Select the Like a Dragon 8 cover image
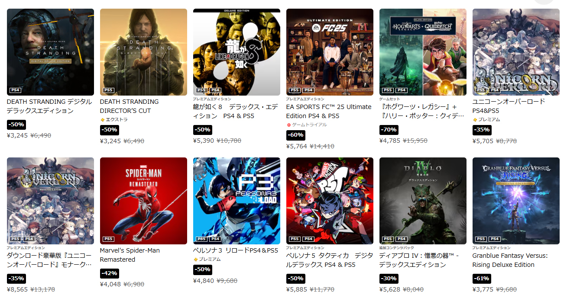 pos(237,52)
